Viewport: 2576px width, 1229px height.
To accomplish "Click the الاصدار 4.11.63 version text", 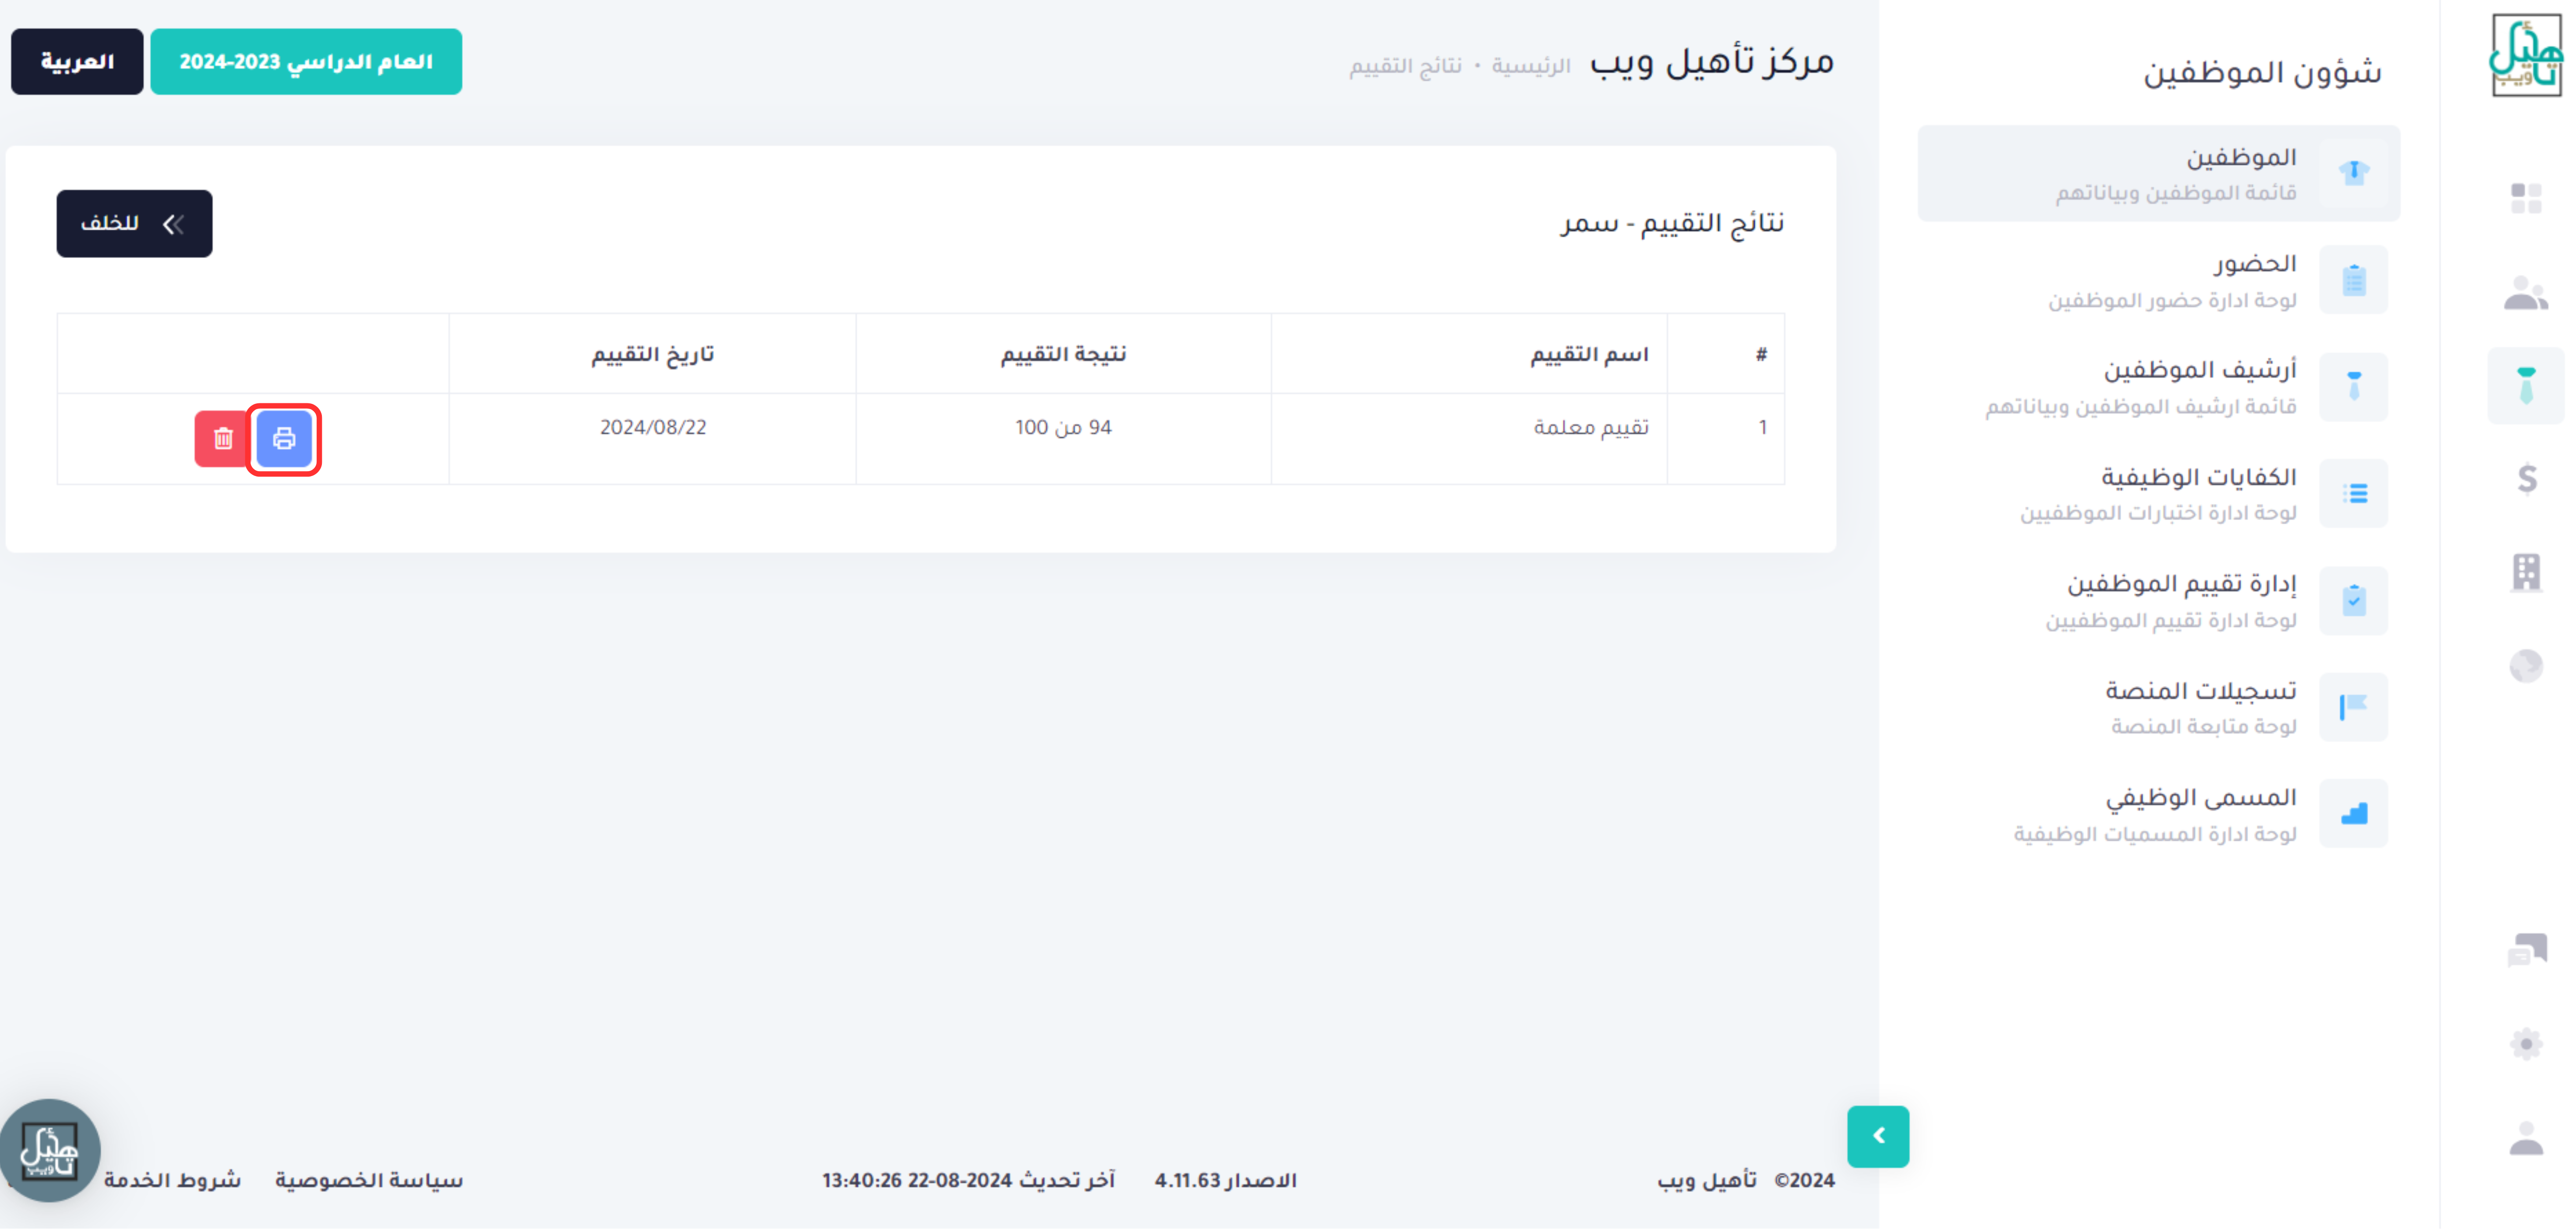I will tap(1226, 1181).
